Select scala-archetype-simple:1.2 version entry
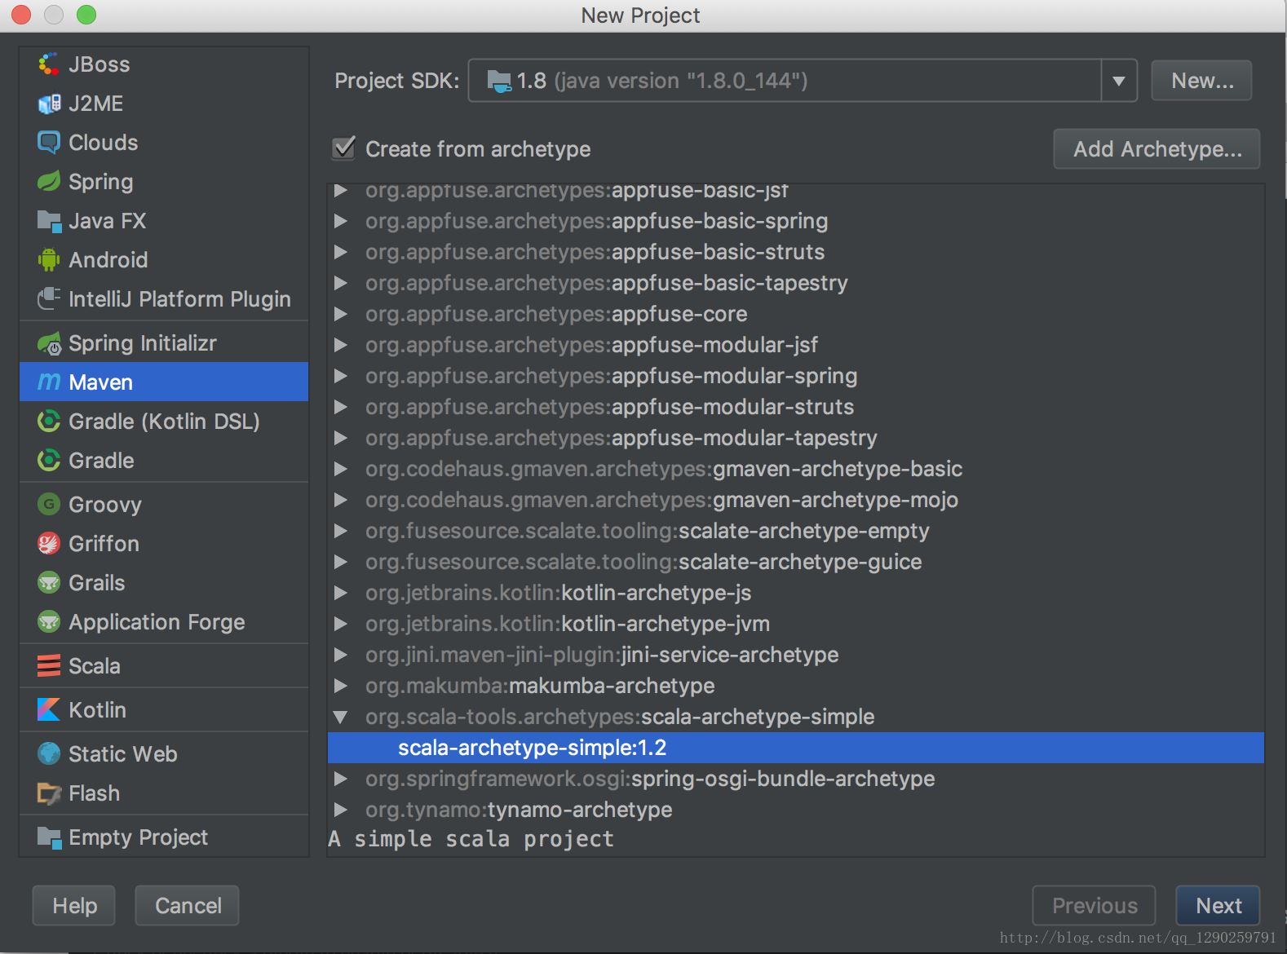 (x=532, y=748)
